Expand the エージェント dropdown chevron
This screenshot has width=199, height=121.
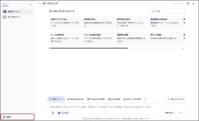(40, 3)
